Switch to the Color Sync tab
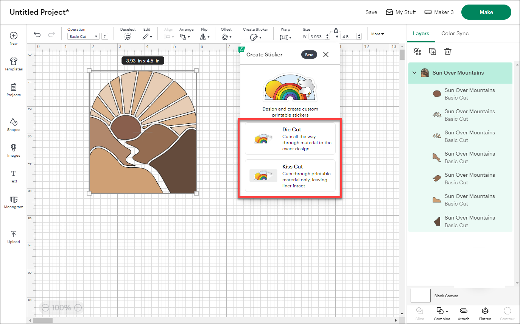Image resolution: width=520 pixels, height=324 pixels. coord(455,33)
